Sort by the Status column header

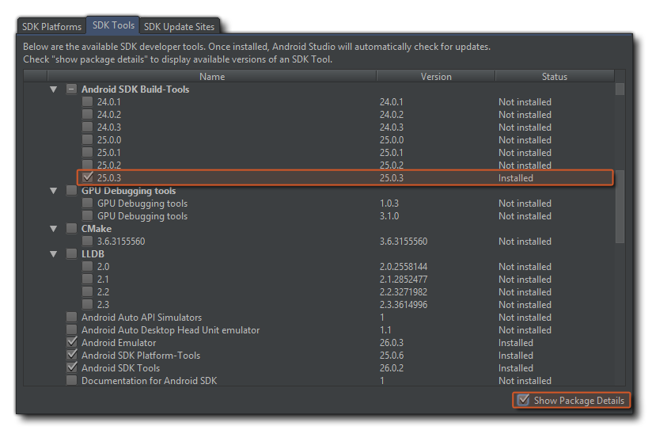coord(554,77)
